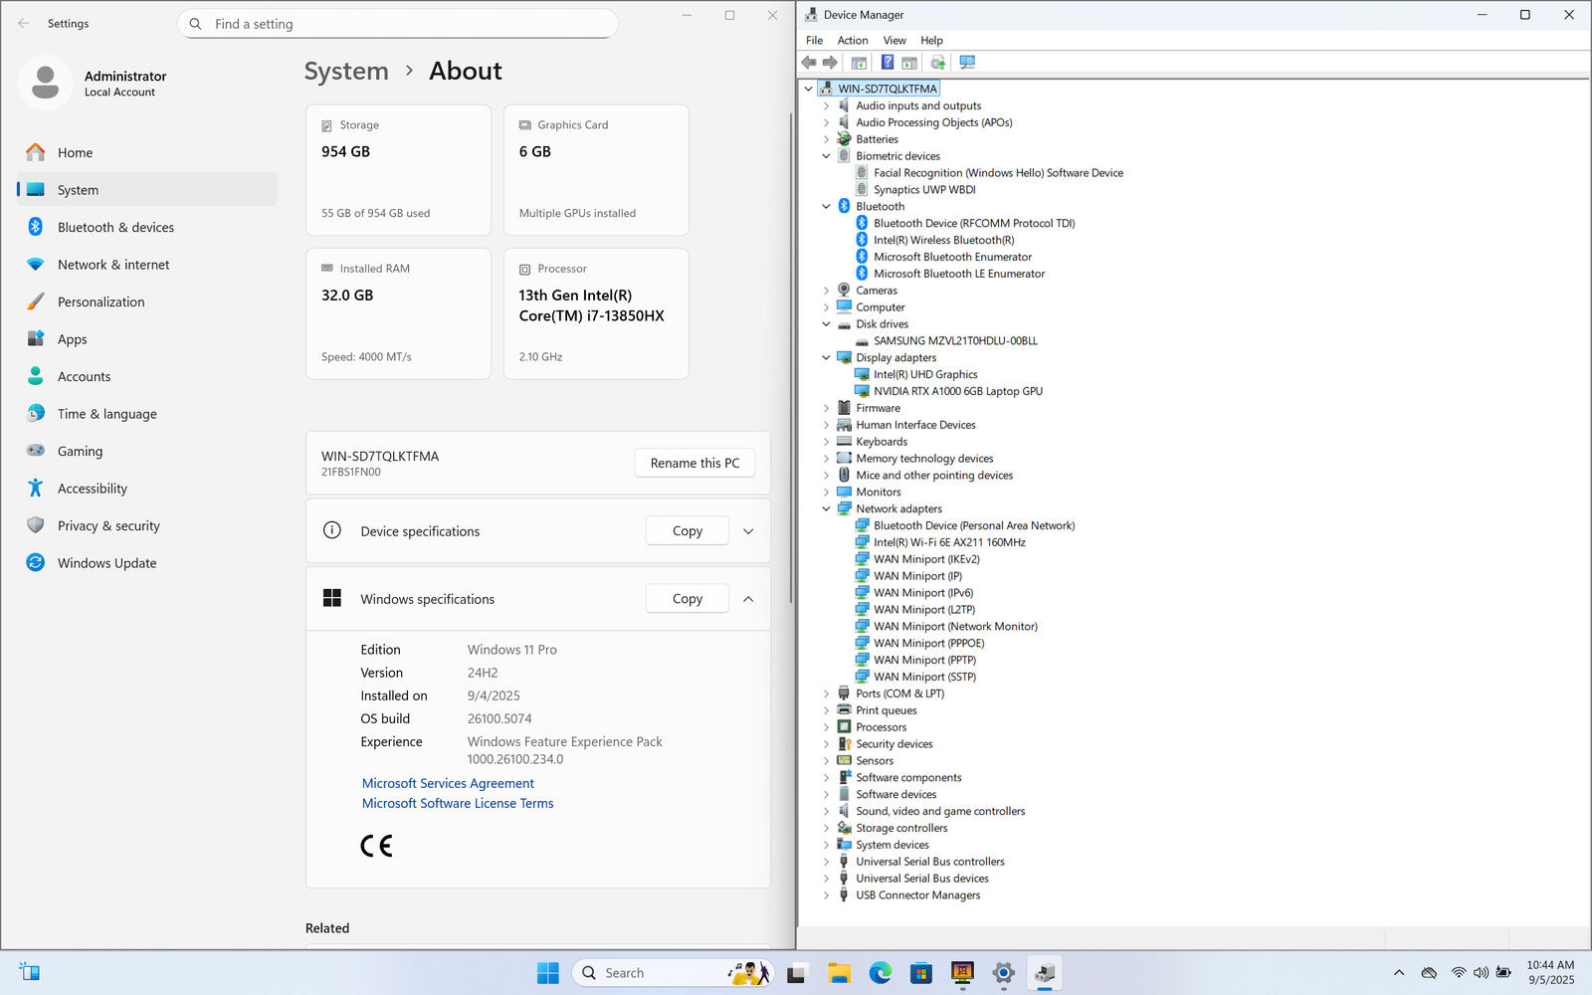The height and width of the screenshot is (995, 1592).
Task: Select Intel(R) Wi-Fi 6E AX211 160MHz adapter
Action: pos(948,542)
